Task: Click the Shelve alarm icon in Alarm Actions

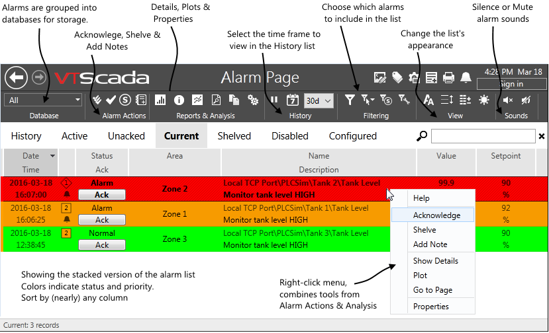Action: pos(125,100)
